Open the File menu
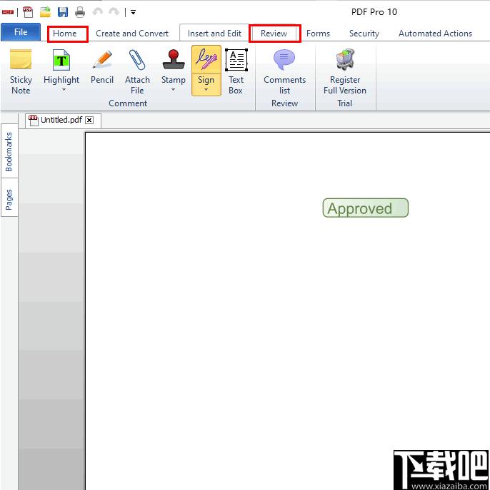Image resolution: width=490 pixels, height=490 pixels. tap(21, 32)
